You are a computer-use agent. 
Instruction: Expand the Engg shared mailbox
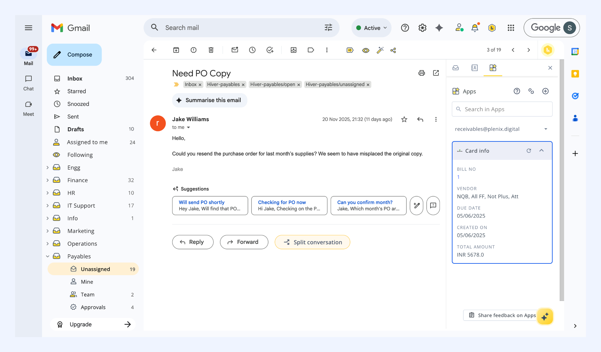click(x=48, y=167)
